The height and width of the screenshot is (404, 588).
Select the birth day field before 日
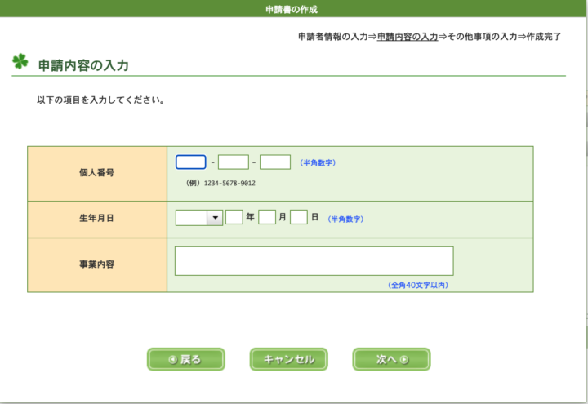(x=299, y=217)
